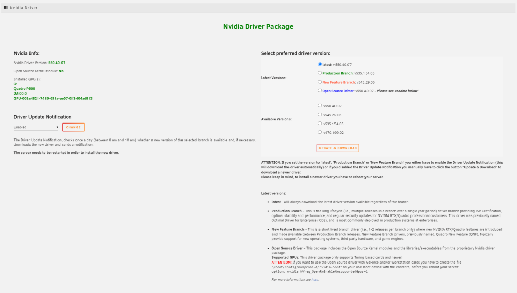Viewport: 517px width, 293px height.
Task: Click the driver version value 550.40.07
Action: [57, 63]
